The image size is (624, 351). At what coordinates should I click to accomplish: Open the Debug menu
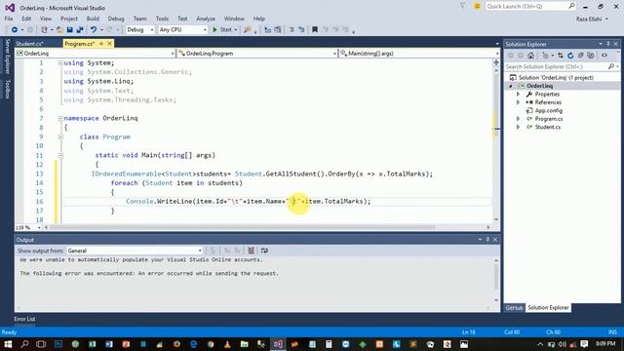[x=116, y=19]
